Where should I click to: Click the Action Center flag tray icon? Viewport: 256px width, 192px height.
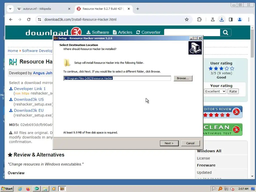click(214, 189)
